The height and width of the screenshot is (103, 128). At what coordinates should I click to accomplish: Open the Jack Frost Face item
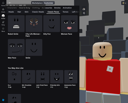click(x=43, y=77)
